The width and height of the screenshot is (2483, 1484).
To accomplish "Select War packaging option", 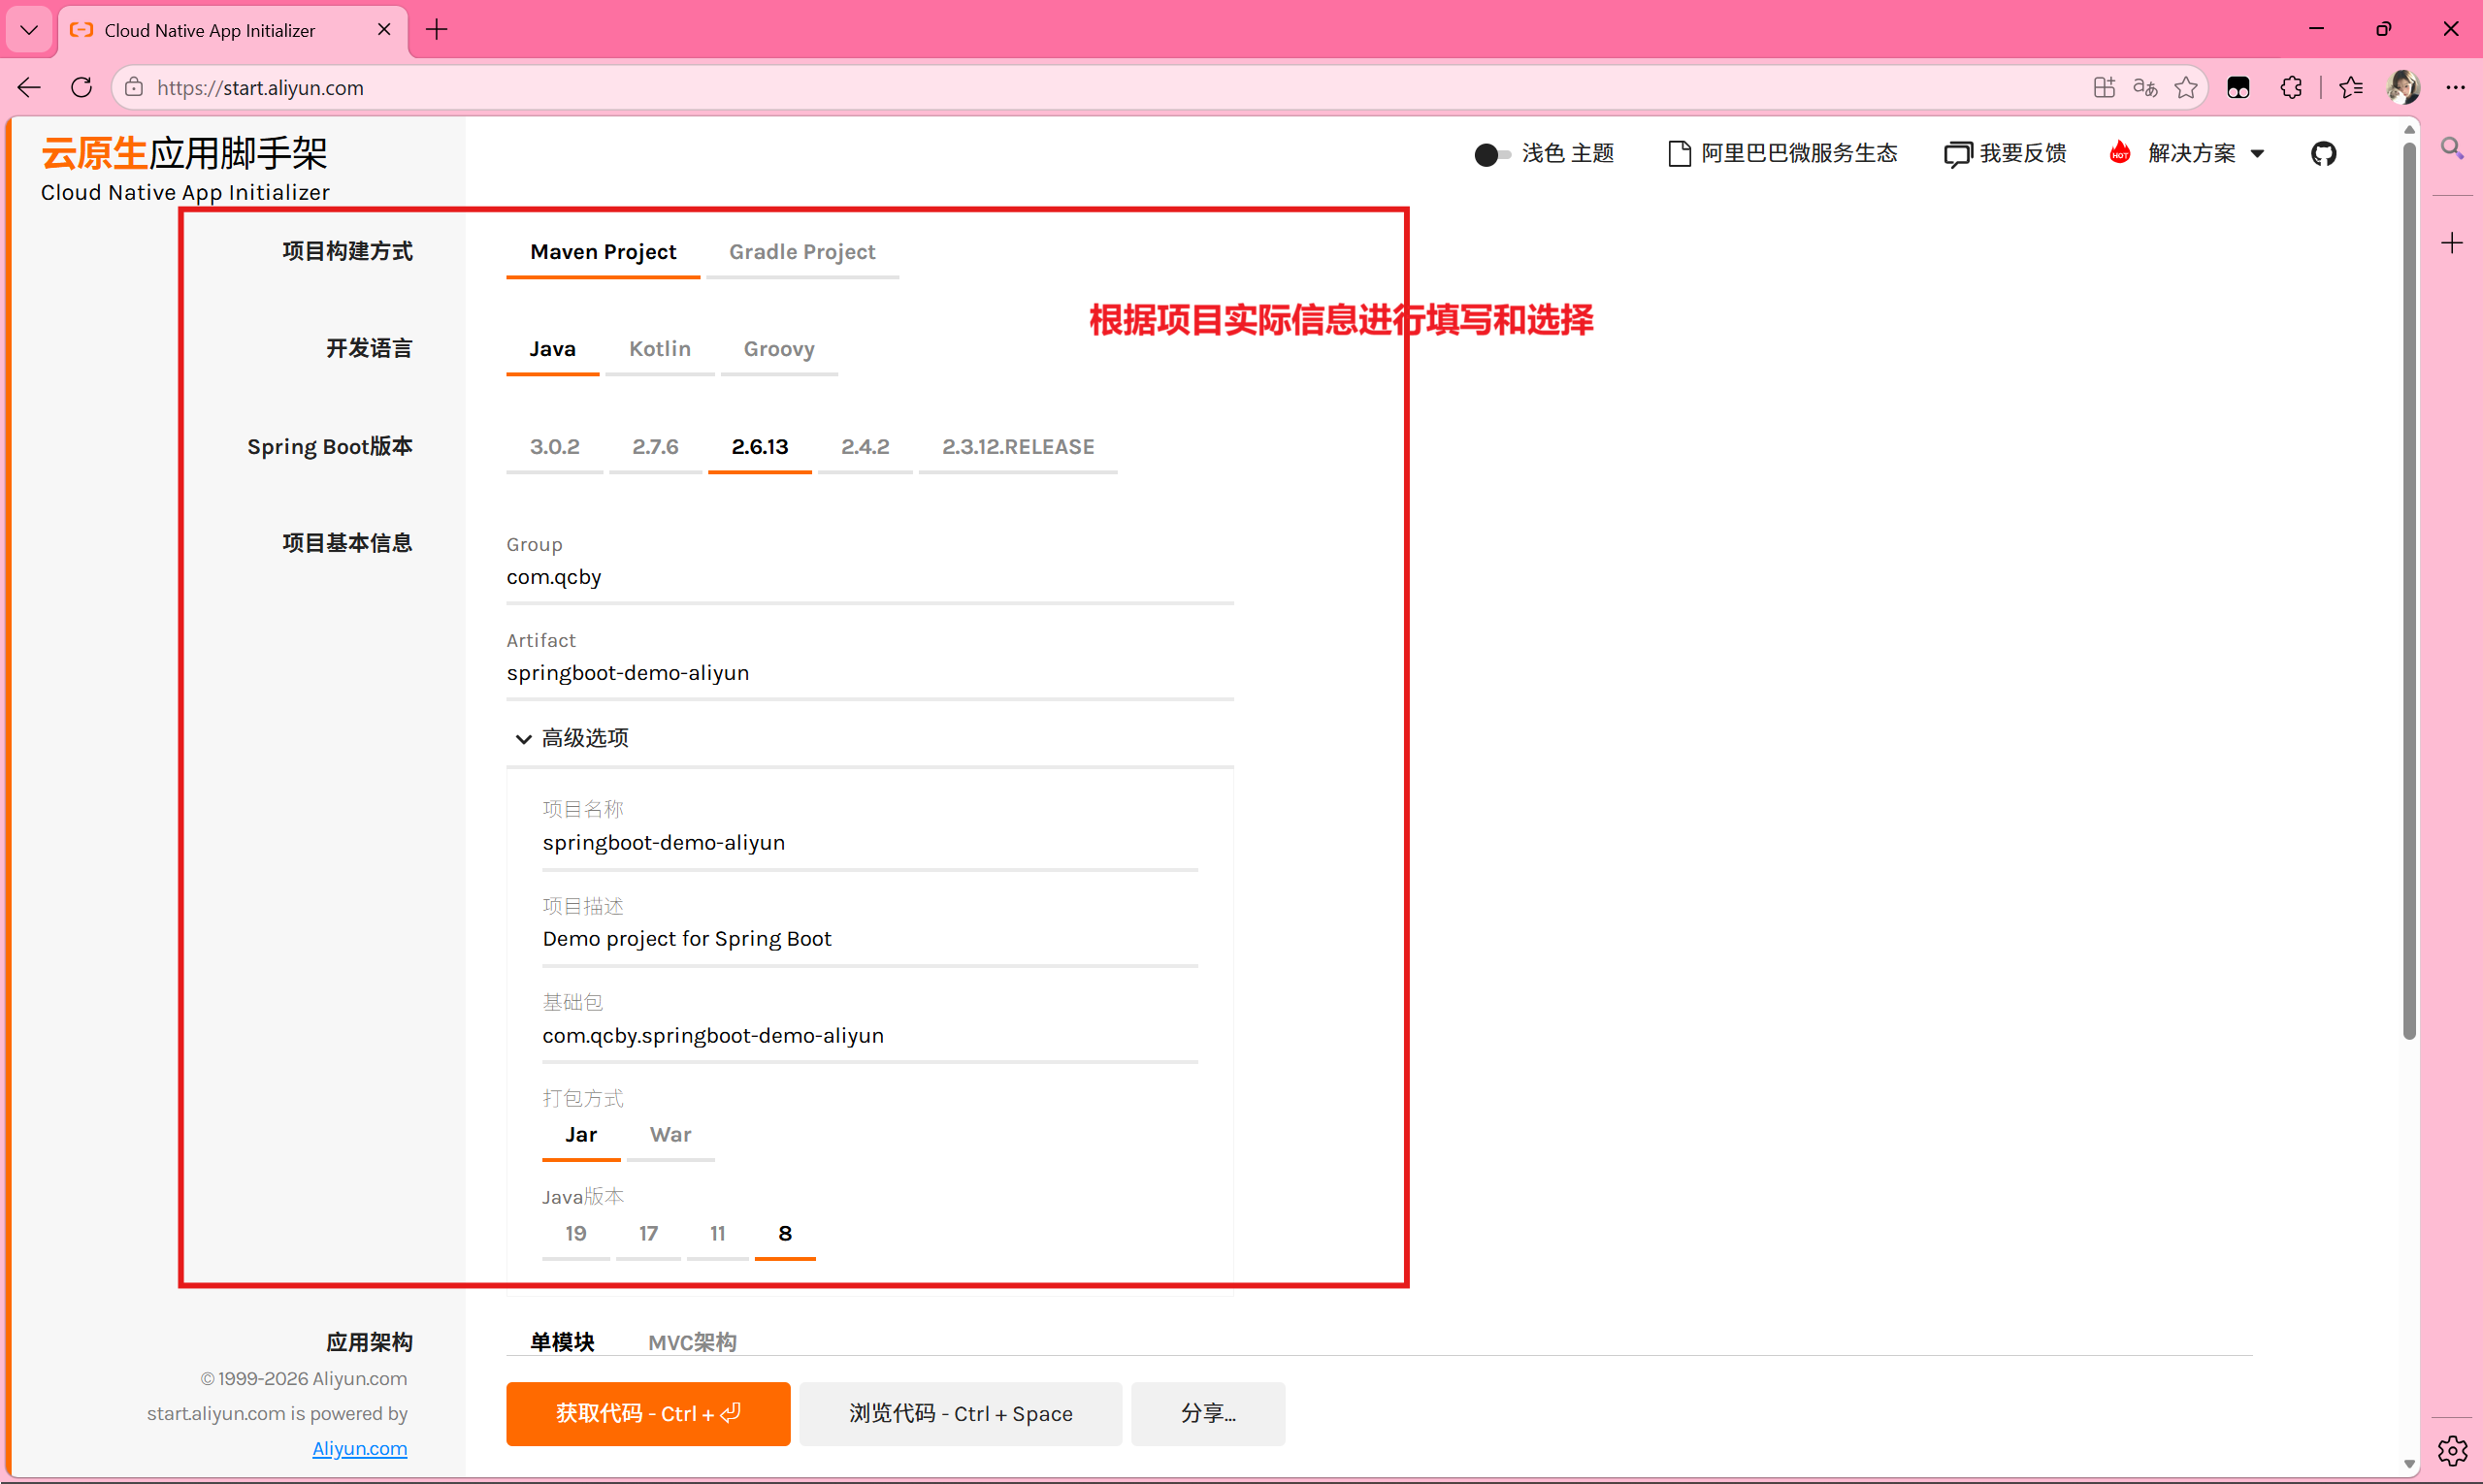I will [x=670, y=1135].
